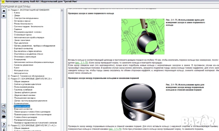
Task: Open Датчик частоты вращения двигателя topic
Action: [30, 101]
